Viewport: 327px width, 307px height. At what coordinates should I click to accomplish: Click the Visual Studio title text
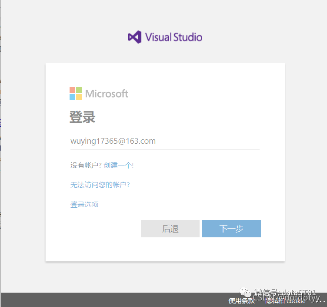(174, 37)
